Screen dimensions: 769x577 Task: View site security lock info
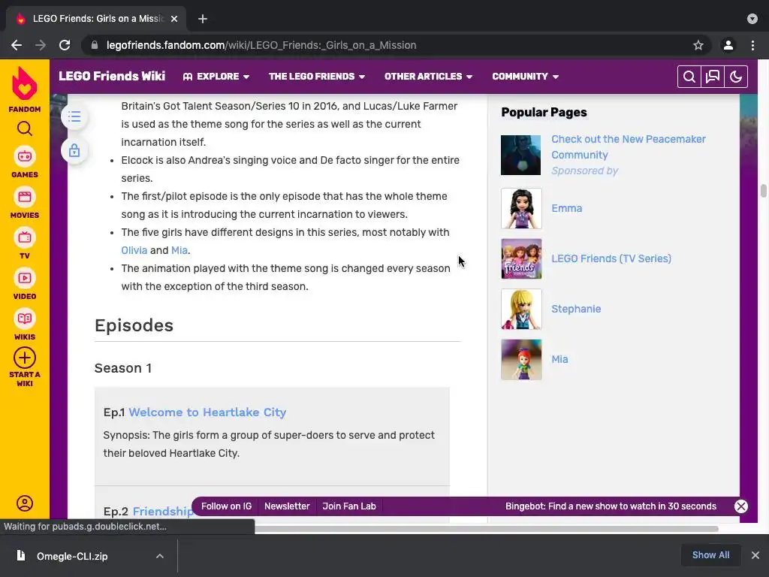(95, 45)
